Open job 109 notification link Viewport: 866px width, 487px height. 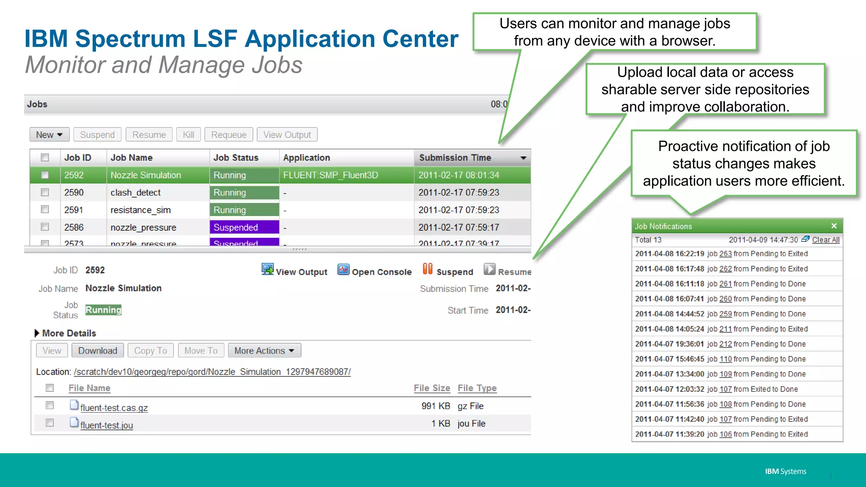[x=726, y=374]
